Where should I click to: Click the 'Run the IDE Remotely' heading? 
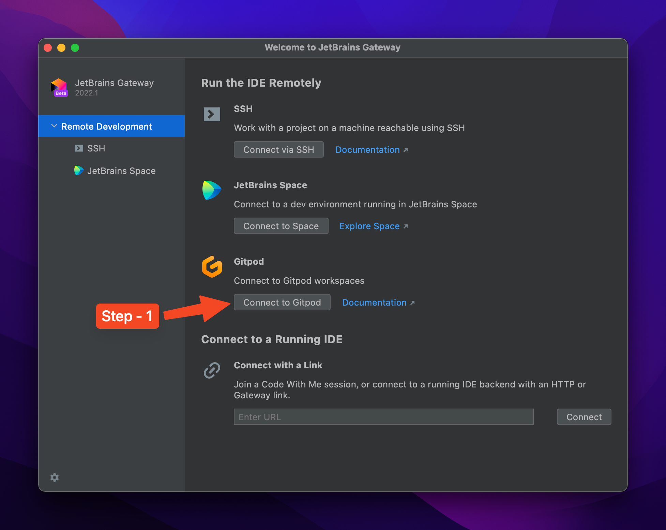(261, 83)
